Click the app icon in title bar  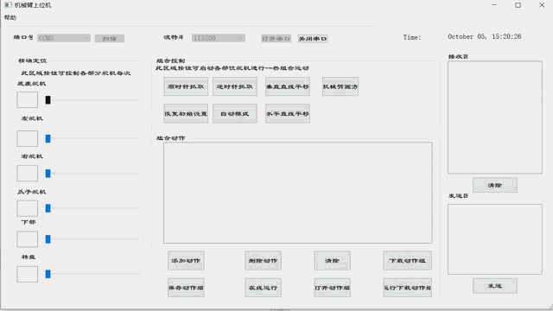coord(8,5)
